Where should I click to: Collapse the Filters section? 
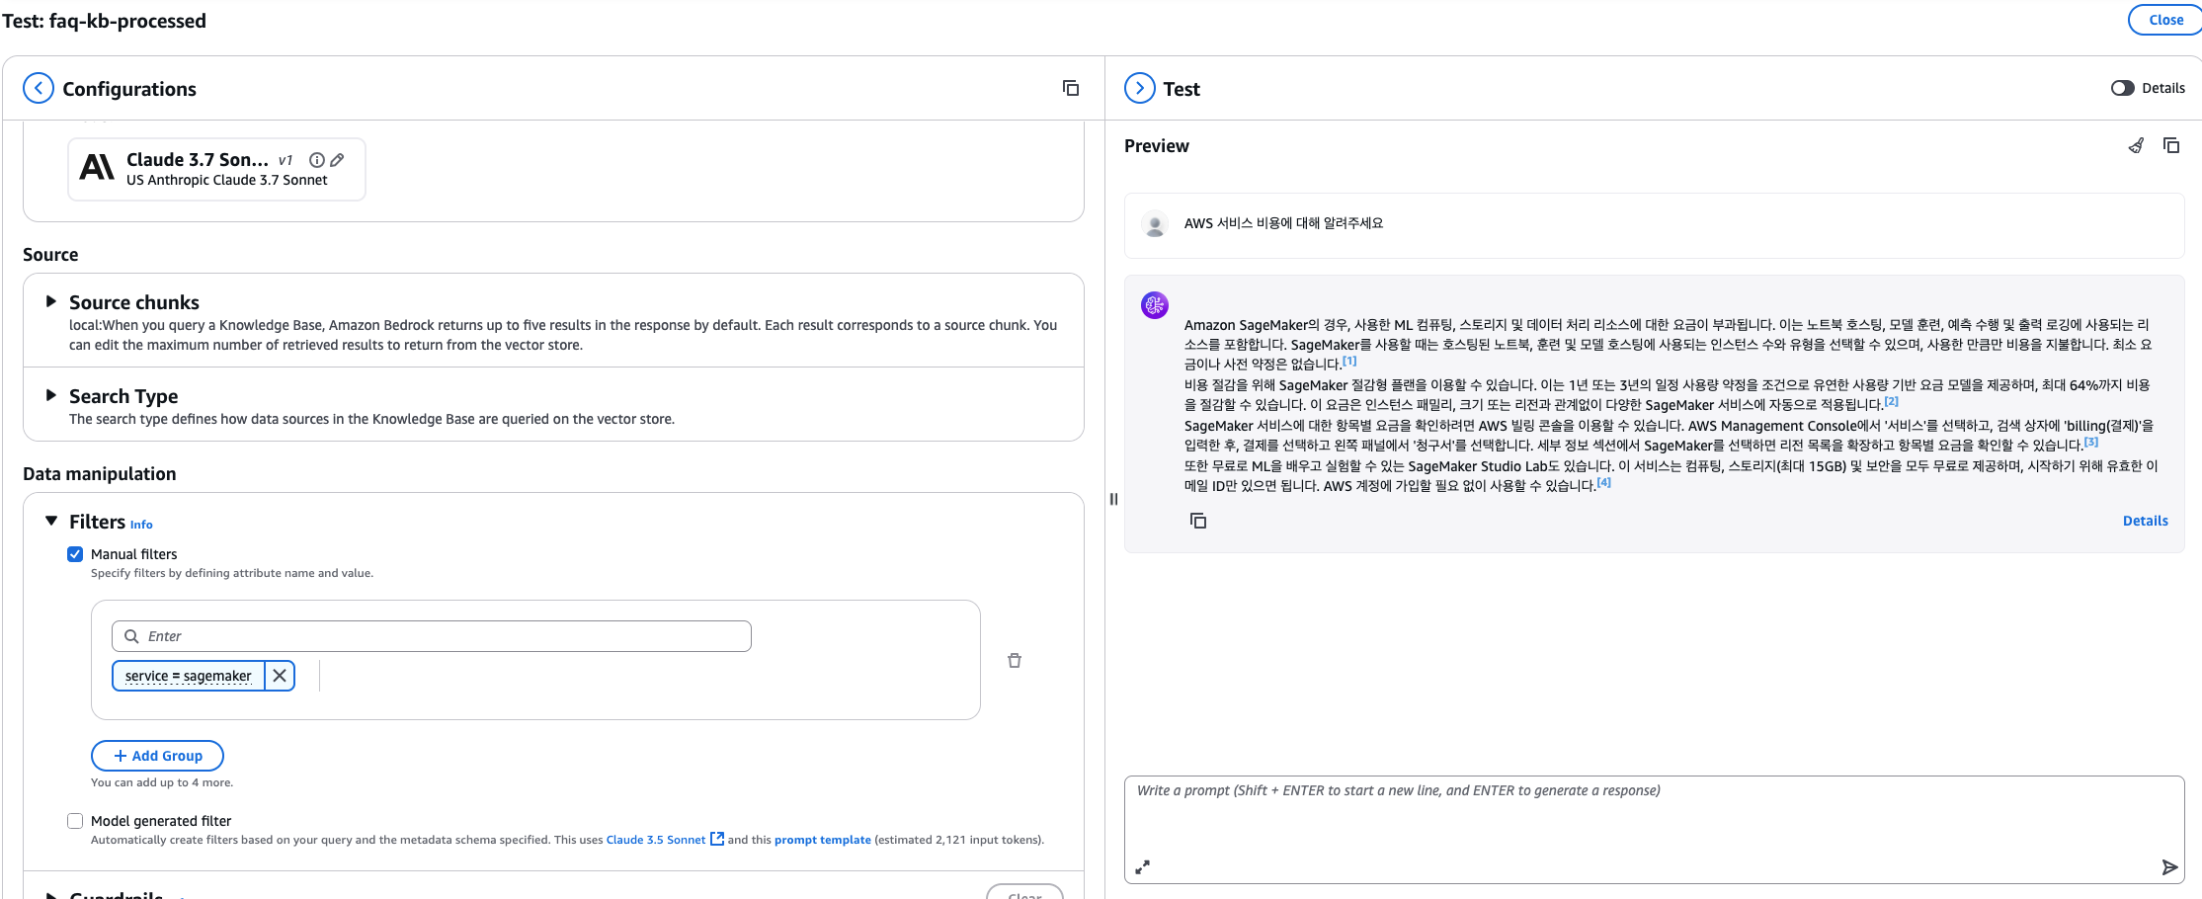[51, 521]
